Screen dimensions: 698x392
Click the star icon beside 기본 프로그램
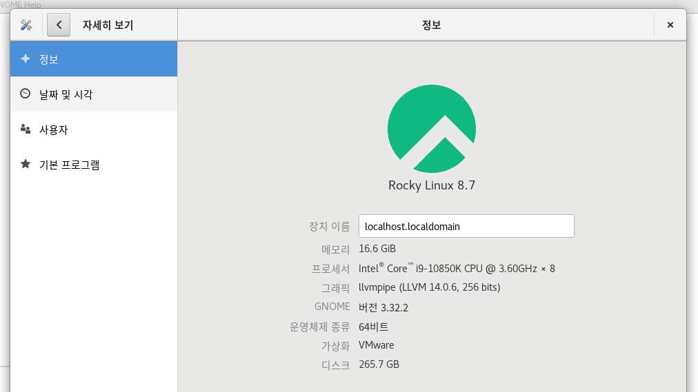(x=26, y=164)
